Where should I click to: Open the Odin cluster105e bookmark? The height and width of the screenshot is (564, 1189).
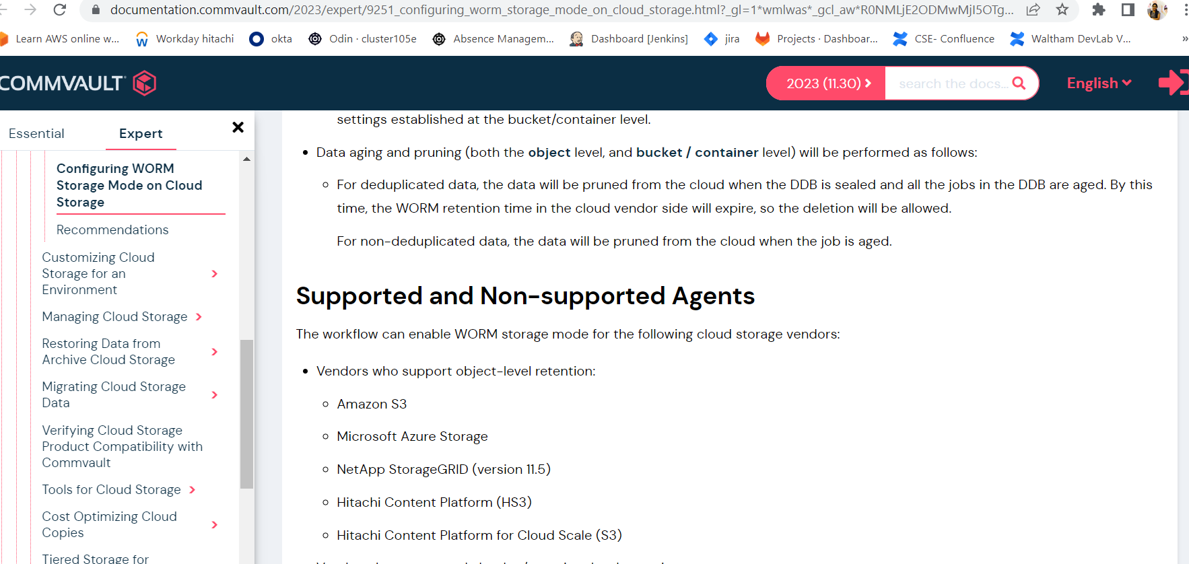click(362, 39)
